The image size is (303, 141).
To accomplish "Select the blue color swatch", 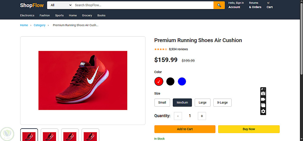I will pyautogui.click(x=182, y=82).
